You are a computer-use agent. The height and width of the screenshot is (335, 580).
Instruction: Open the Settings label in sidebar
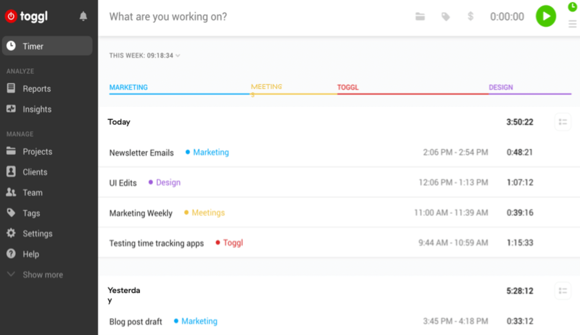coord(37,234)
